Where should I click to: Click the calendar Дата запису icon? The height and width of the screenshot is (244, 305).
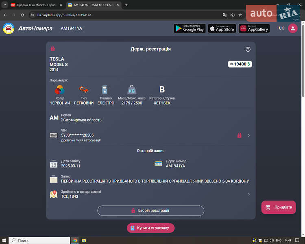point(54,164)
